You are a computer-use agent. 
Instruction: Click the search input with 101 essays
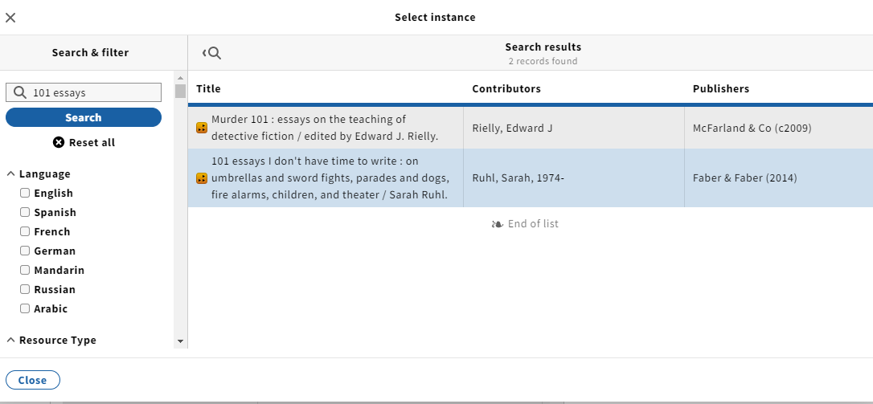tap(84, 92)
